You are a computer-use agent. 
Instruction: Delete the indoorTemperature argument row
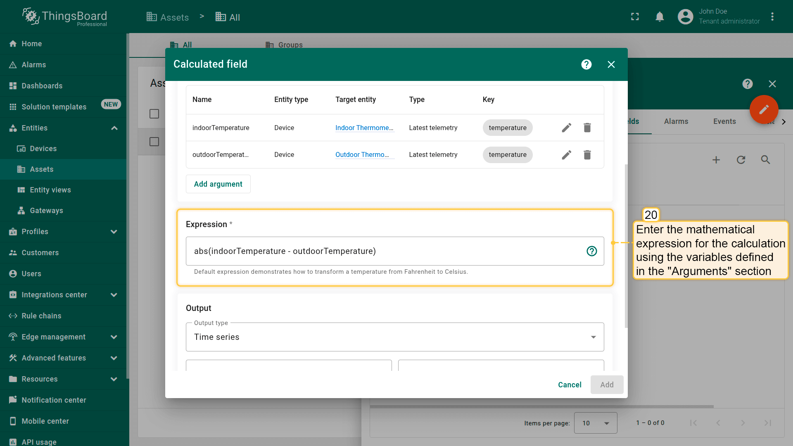(x=587, y=128)
